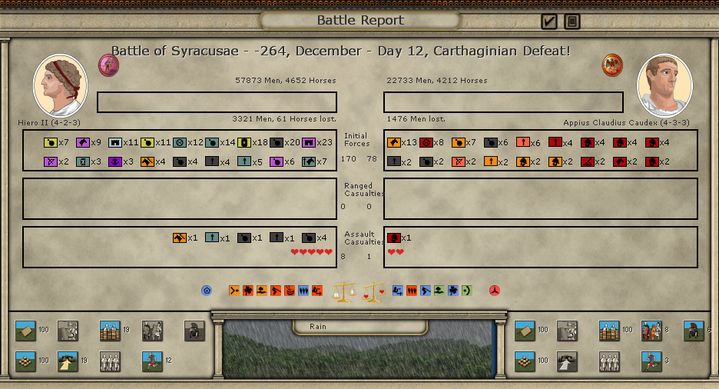Select the yellow x18 unit in initial forces

point(244,142)
